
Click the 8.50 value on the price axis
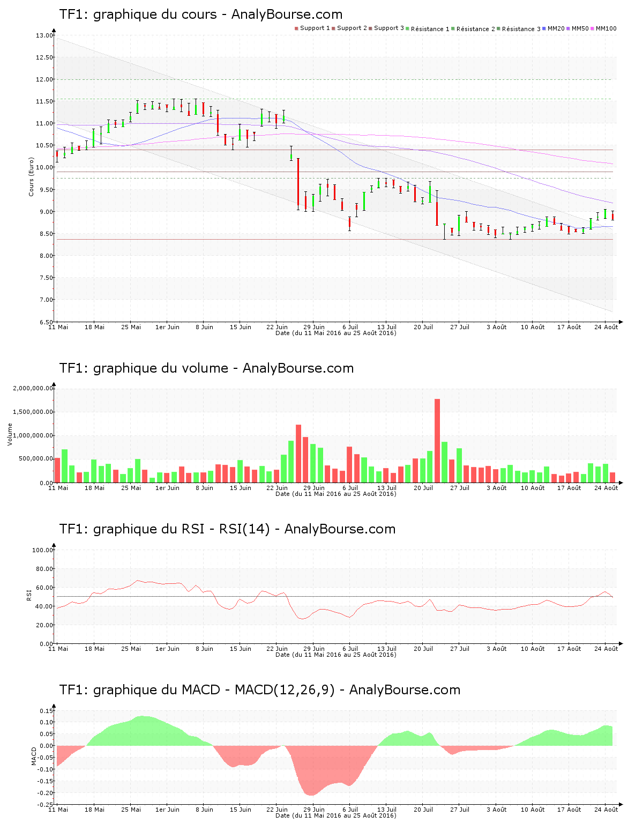46,234
